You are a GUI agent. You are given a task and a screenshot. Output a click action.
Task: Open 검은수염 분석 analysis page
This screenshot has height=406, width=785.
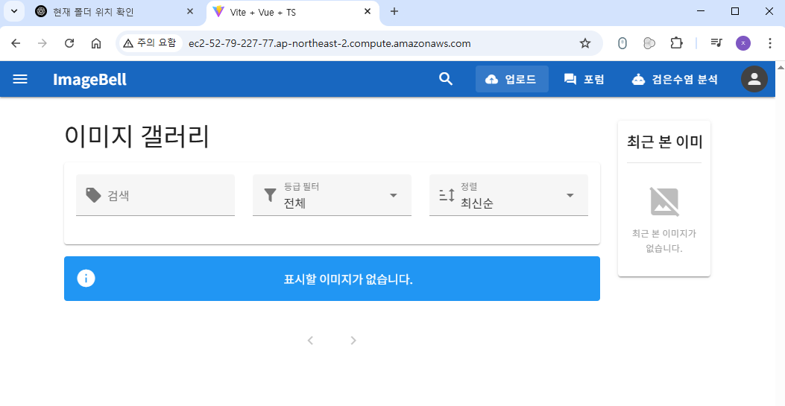[x=675, y=79]
